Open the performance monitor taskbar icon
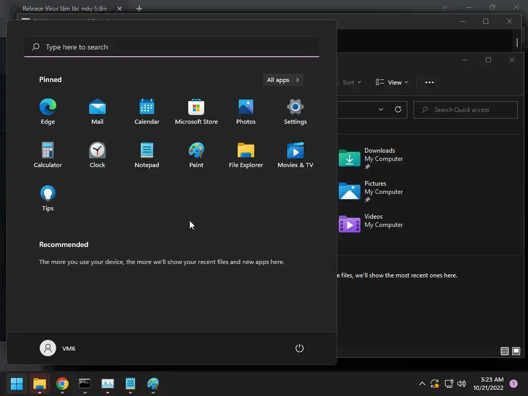 pyautogui.click(x=108, y=384)
